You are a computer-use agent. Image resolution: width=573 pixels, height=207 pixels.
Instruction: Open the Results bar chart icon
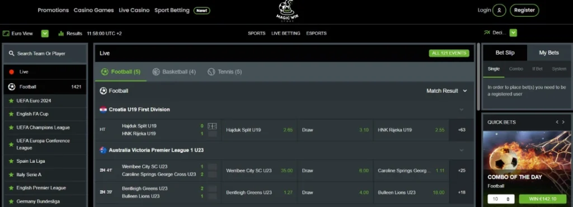pyautogui.click(x=61, y=33)
